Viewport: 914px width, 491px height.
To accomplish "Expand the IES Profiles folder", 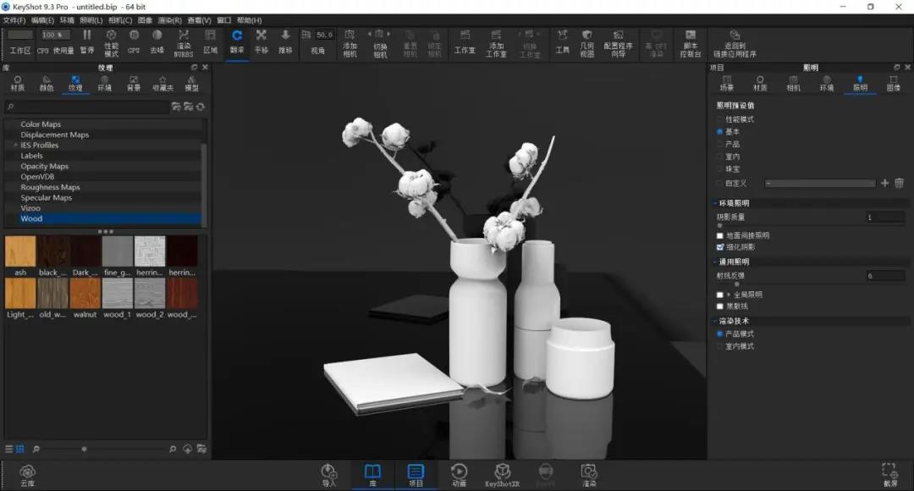I will [x=15, y=146].
